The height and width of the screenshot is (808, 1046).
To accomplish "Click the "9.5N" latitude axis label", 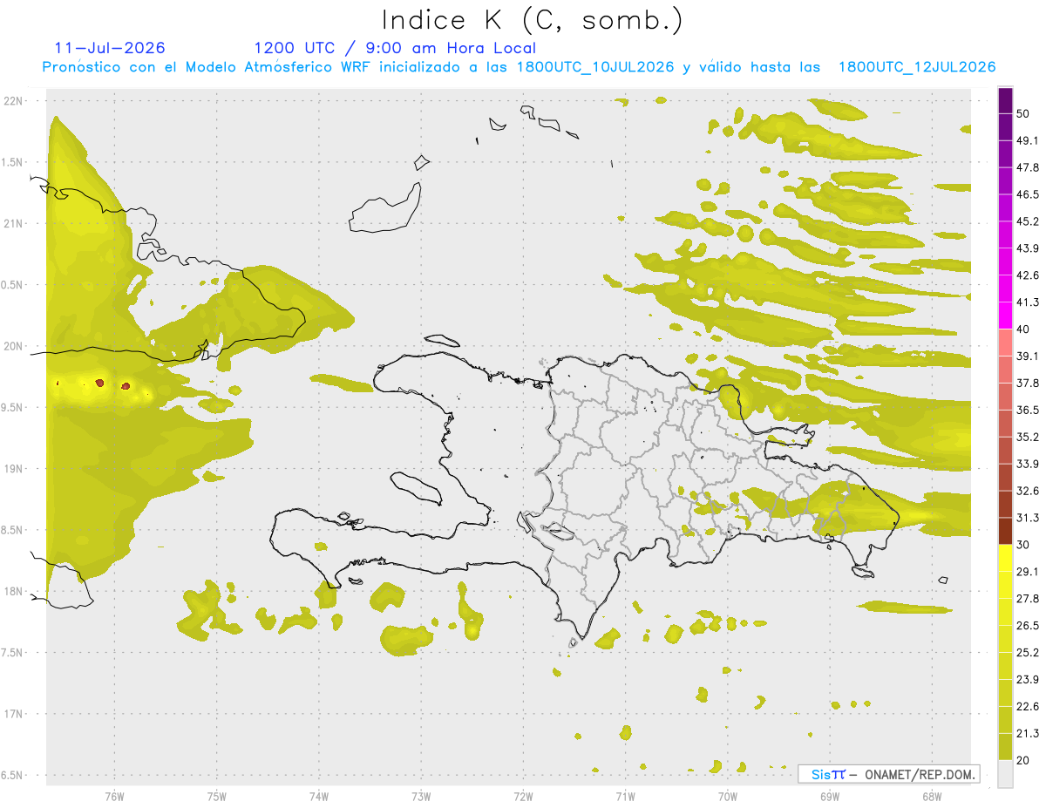I will [13, 408].
